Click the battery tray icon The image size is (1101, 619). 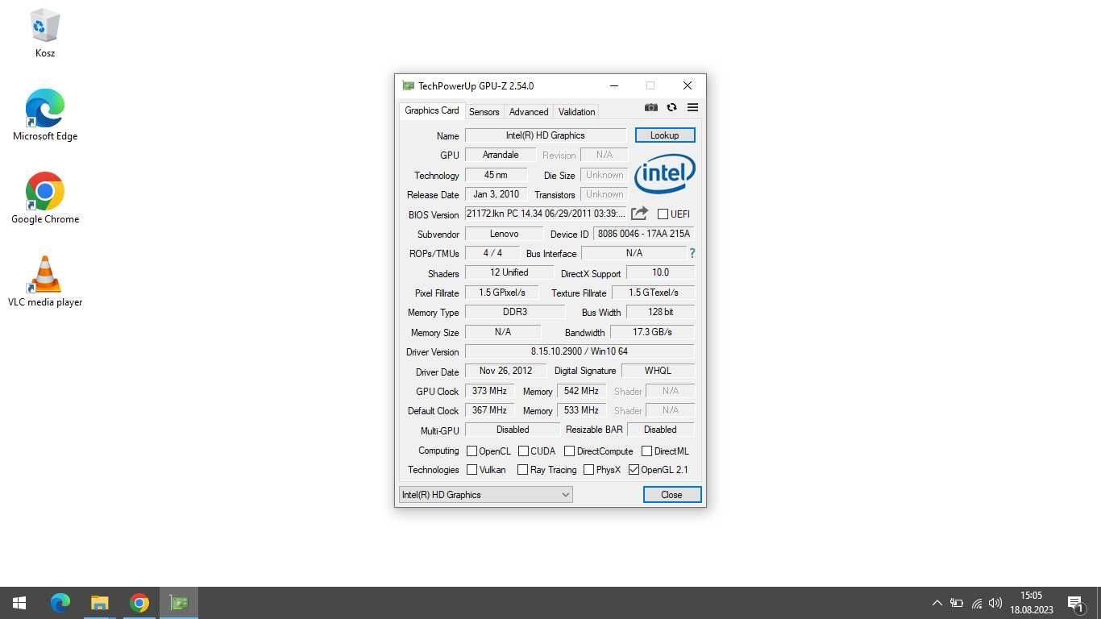click(957, 603)
